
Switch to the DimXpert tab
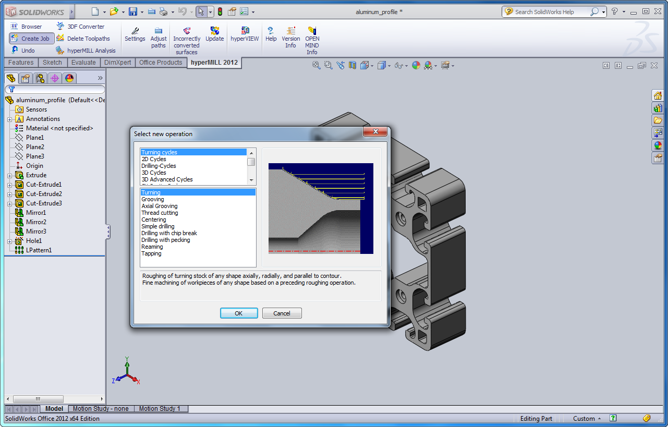click(x=117, y=63)
